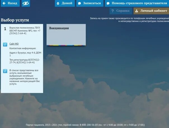Image resolution: width=169 pixels, height=128 pixels.
Task: Click the clinic name text 'Взрослая поликлиника, ГБУЗ'
Action: click(x=25, y=28)
